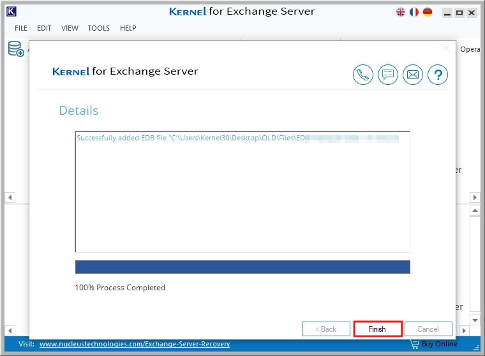Viewport: 485px width, 356px height.
Task: Click the Cancel button
Action: [x=428, y=329]
